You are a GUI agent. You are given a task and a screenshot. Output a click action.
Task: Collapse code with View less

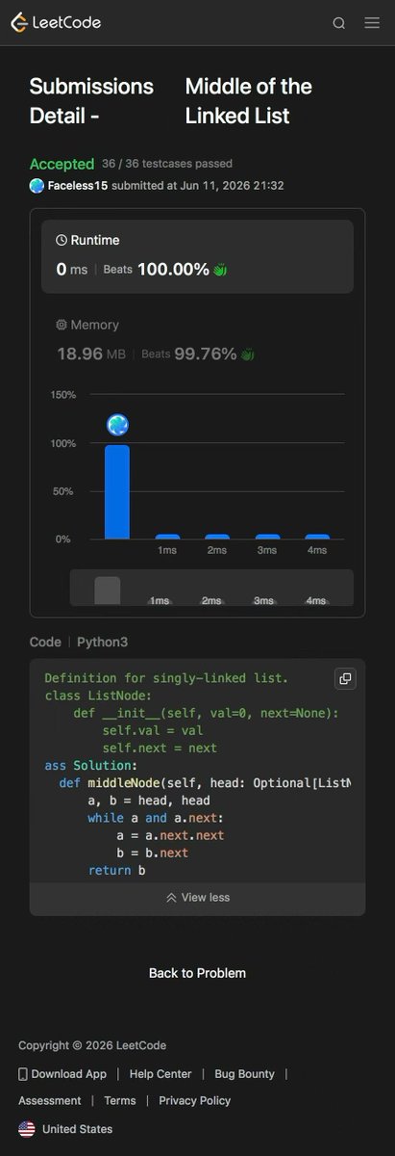point(198,897)
